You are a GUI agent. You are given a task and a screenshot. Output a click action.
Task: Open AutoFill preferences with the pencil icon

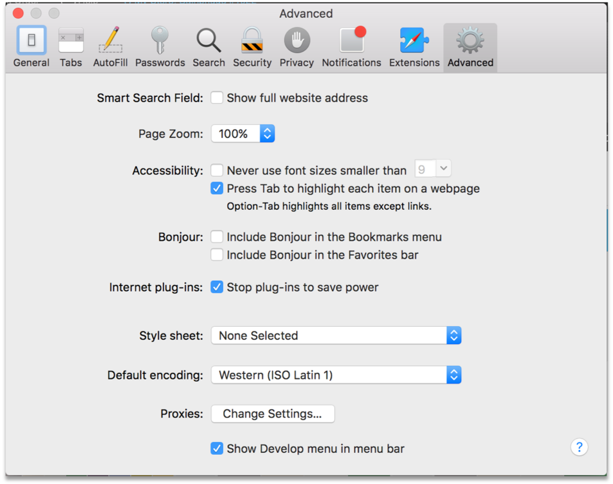(x=110, y=47)
